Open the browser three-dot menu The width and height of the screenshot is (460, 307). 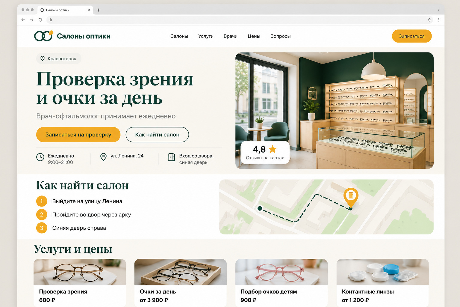(439, 20)
